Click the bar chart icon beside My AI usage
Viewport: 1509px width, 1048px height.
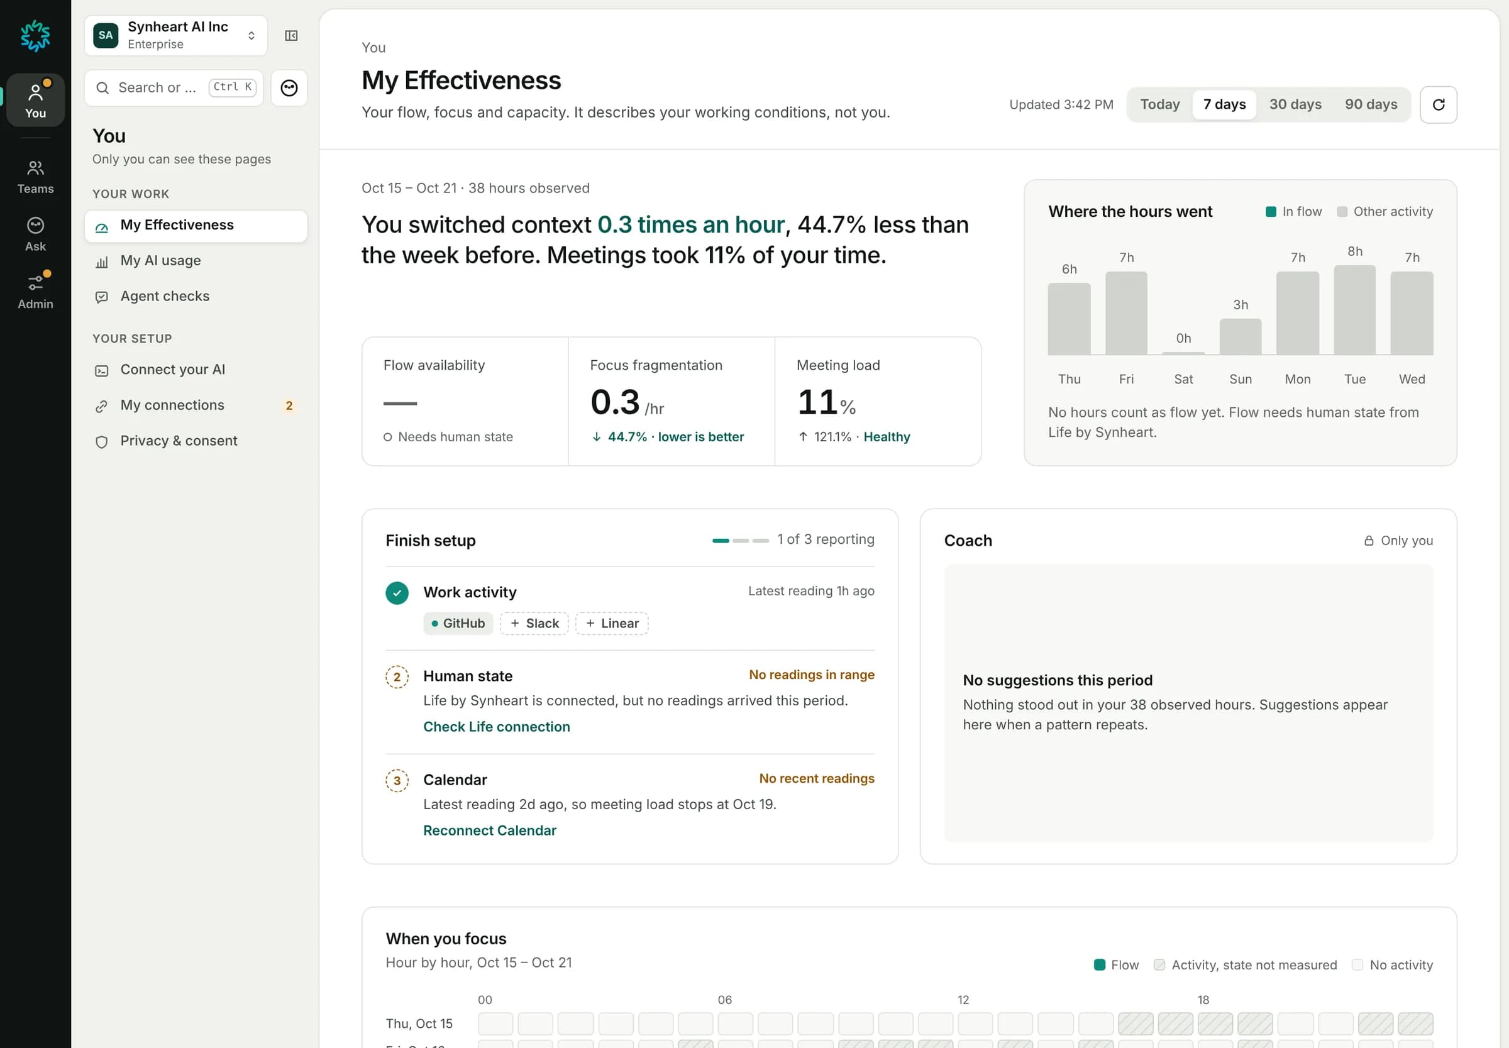coord(102,262)
